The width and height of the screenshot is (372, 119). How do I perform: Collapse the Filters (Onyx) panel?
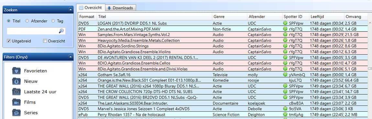click(x=70, y=57)
